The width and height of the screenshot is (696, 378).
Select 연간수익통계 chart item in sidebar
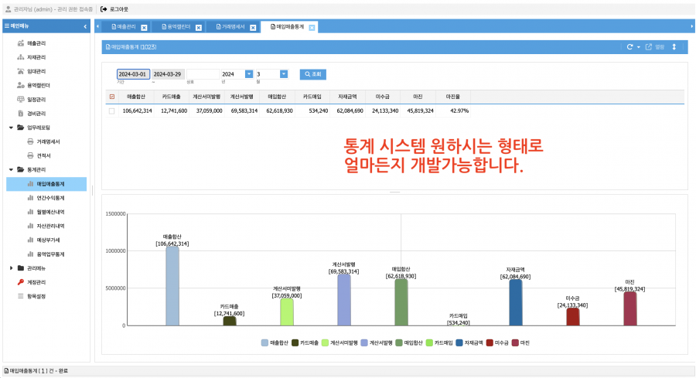coord(50,198)
